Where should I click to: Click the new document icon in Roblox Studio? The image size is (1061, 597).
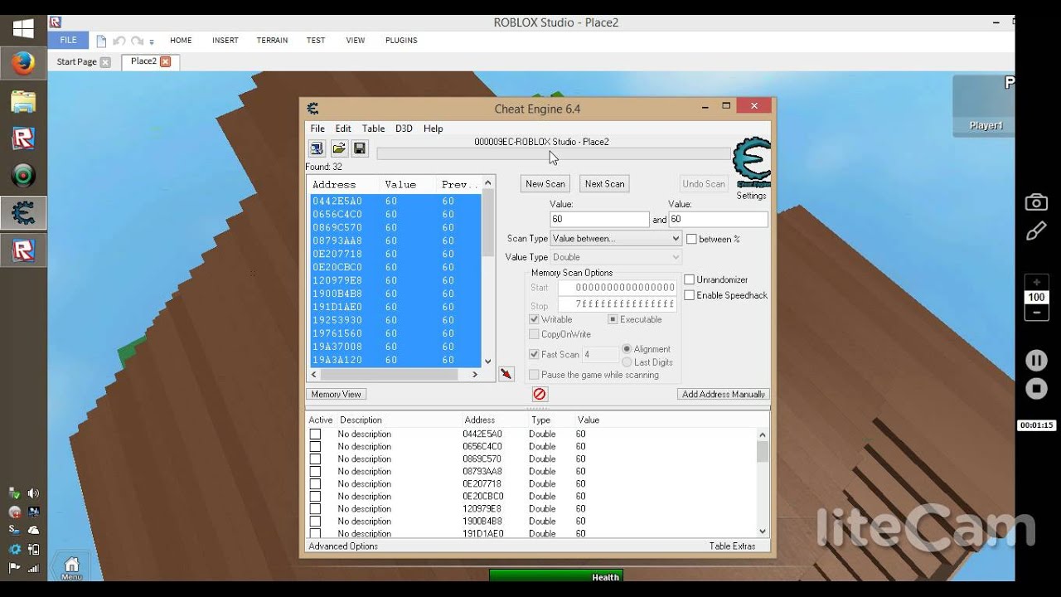pos(101,41)
